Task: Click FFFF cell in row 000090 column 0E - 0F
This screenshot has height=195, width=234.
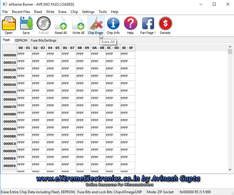Action: (x=127, y=122)
